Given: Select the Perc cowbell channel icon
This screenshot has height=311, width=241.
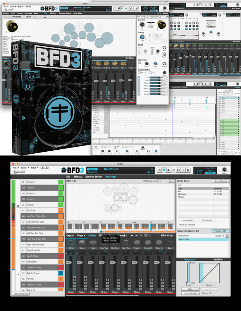Looking at the screenshot, I should pyautogui.click(x=170, y=243).
